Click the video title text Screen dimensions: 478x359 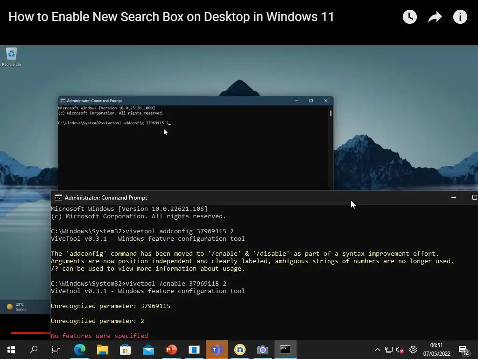[x=171, y=17]
